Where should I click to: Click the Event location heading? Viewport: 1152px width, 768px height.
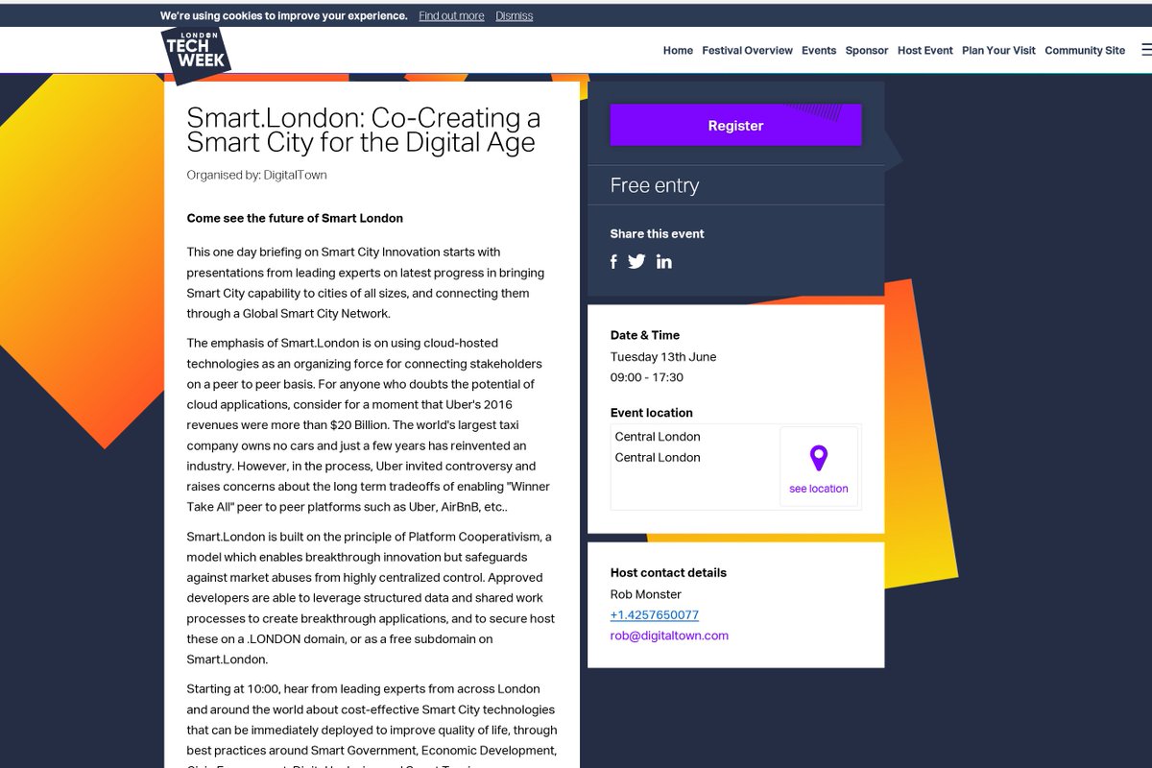(651, 413)
